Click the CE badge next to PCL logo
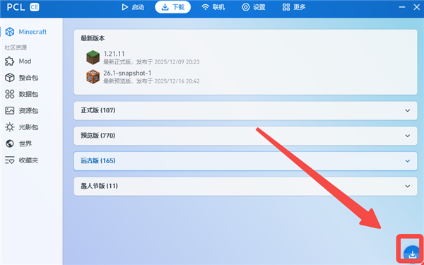The image size is (424, 265). point(35,7)
